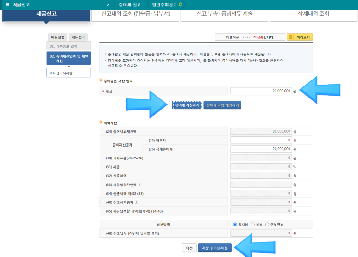Click the (33) 세대생략가산액 field
Viewport: 358px width, 257px height.
[x=261, y=184]
